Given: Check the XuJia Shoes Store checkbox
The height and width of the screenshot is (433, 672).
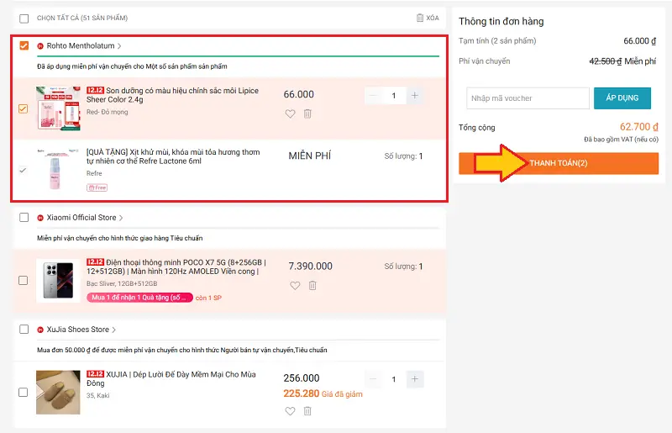Looking at the screenshot, I should tap(24, 329).
